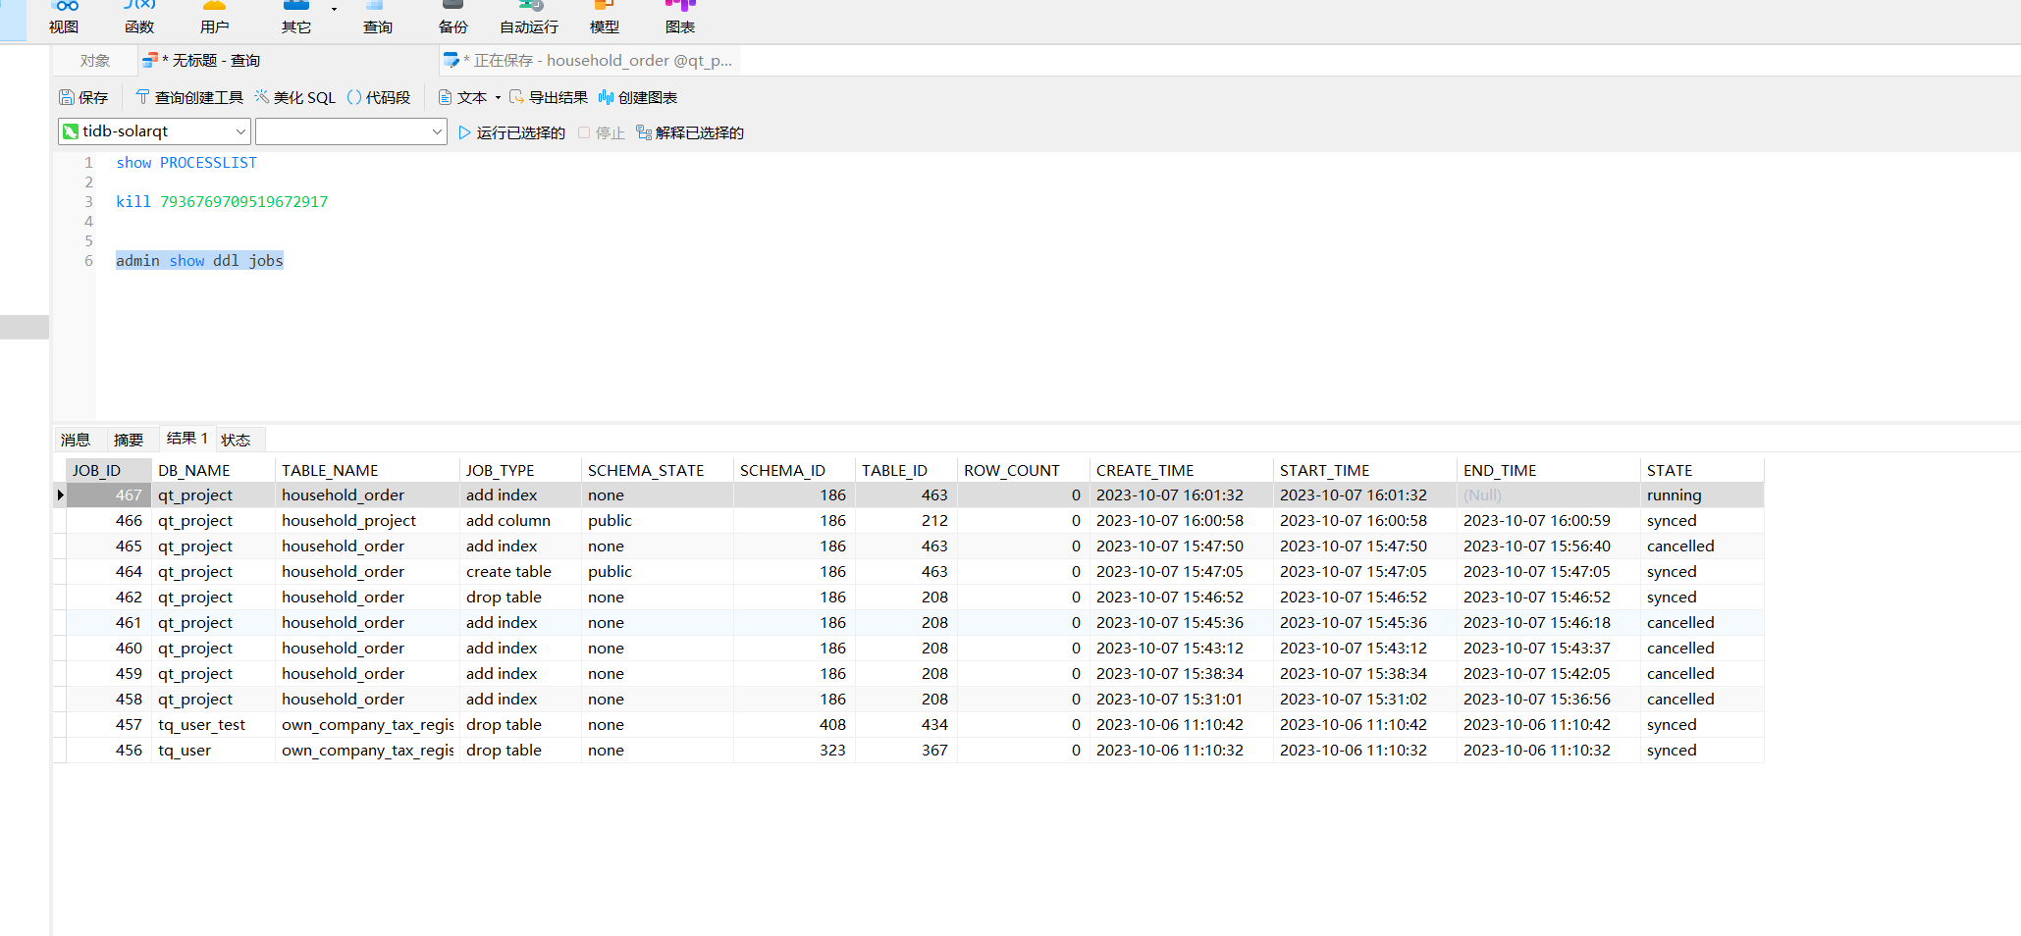Open the 函数 (Function) toolbar item
The height and width of the screenshot is (936, 2021).
[139, 19]
